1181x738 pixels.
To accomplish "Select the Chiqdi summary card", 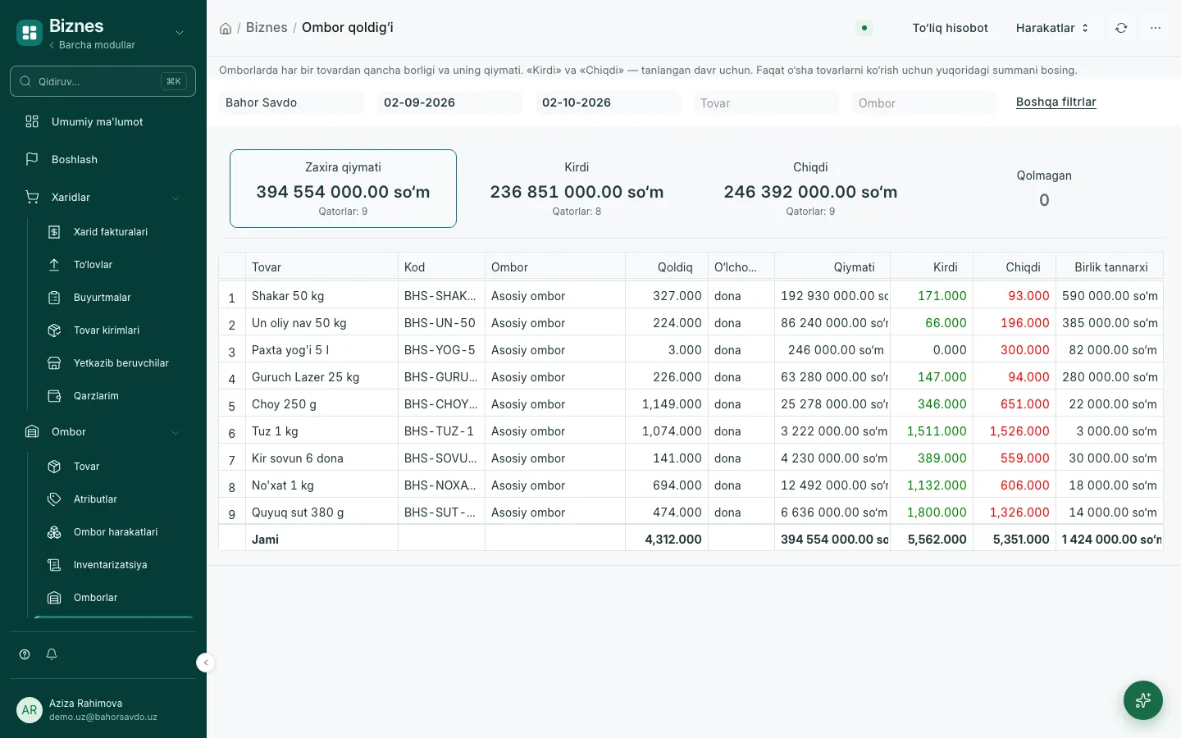I will (810, 189).
